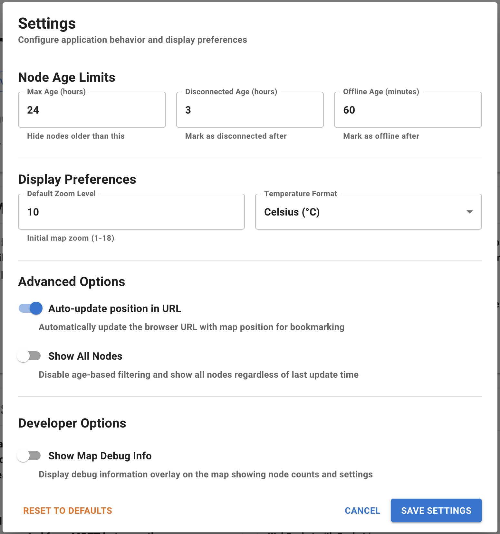Viewport: 500px width, 534px height.
Task: Click the SAVE SETTINGS button
Action: pos(436,511)
